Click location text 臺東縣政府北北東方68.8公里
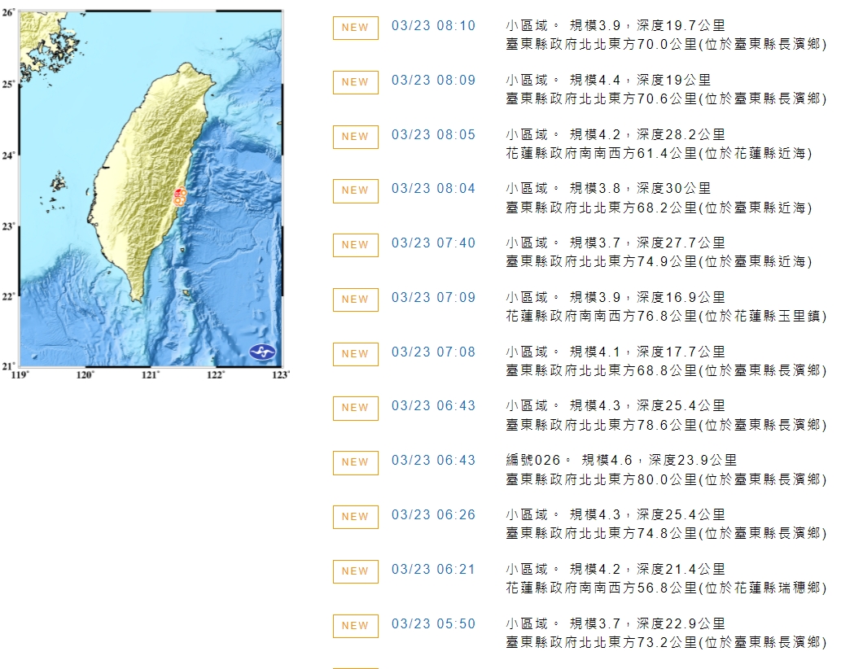Viewport: 850px width, 669px height. [602, 370]
